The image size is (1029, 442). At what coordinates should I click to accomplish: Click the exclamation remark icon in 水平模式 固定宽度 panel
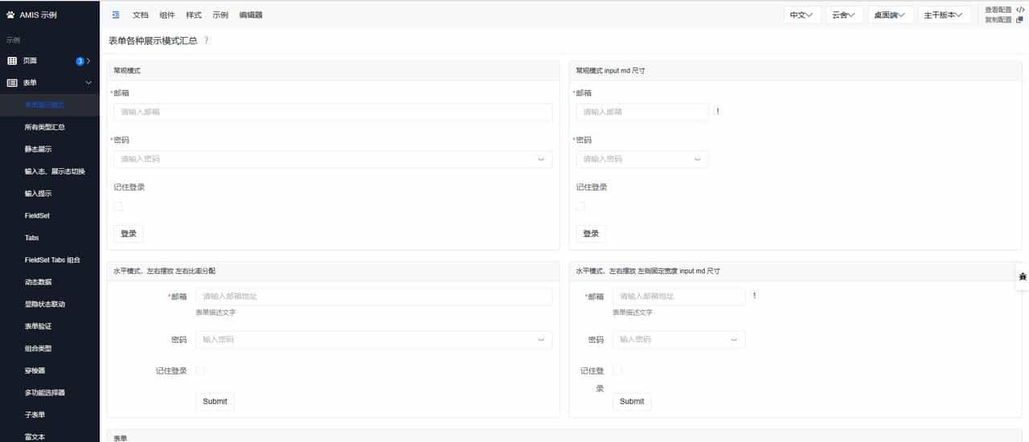754,296
